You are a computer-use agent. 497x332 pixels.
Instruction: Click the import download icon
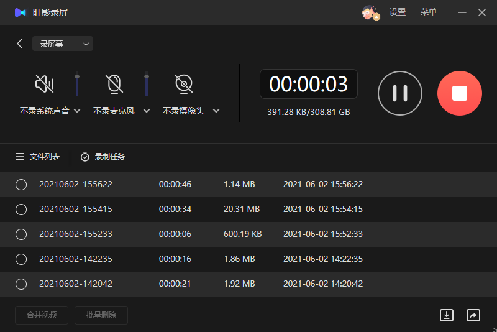pyautogui.click(x=446, y=315)
